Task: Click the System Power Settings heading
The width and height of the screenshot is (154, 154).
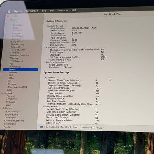Action: (57, 73)
